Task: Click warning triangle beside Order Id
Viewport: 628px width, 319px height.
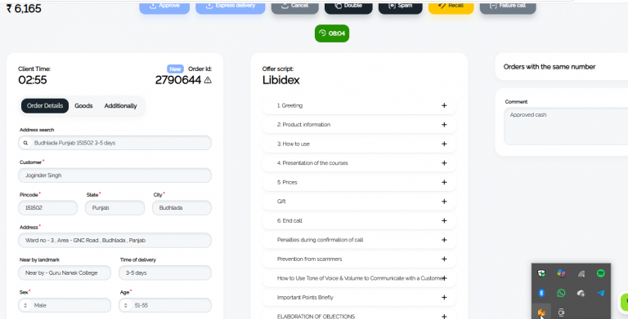Action: [x=208, y=80]
